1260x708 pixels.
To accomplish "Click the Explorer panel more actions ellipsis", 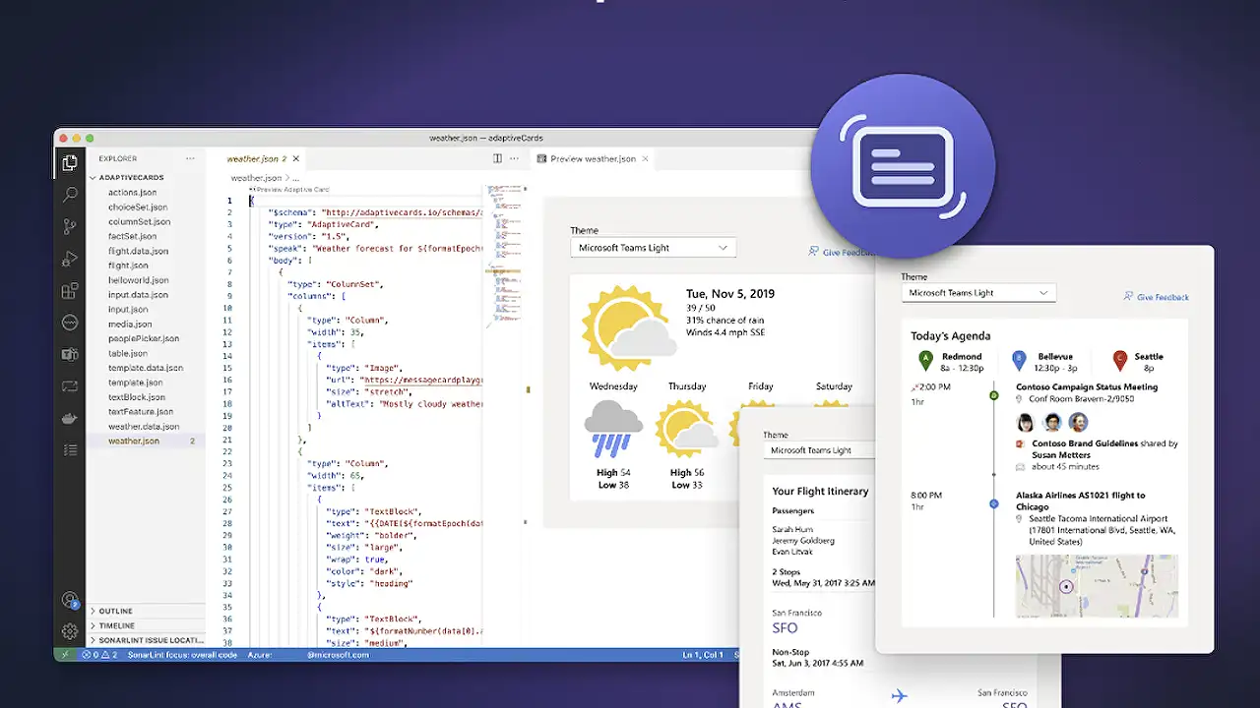I will (x=190, y=158).
